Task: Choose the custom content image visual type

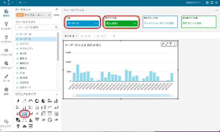Action: pyautogui.click(x=31, y=126)
